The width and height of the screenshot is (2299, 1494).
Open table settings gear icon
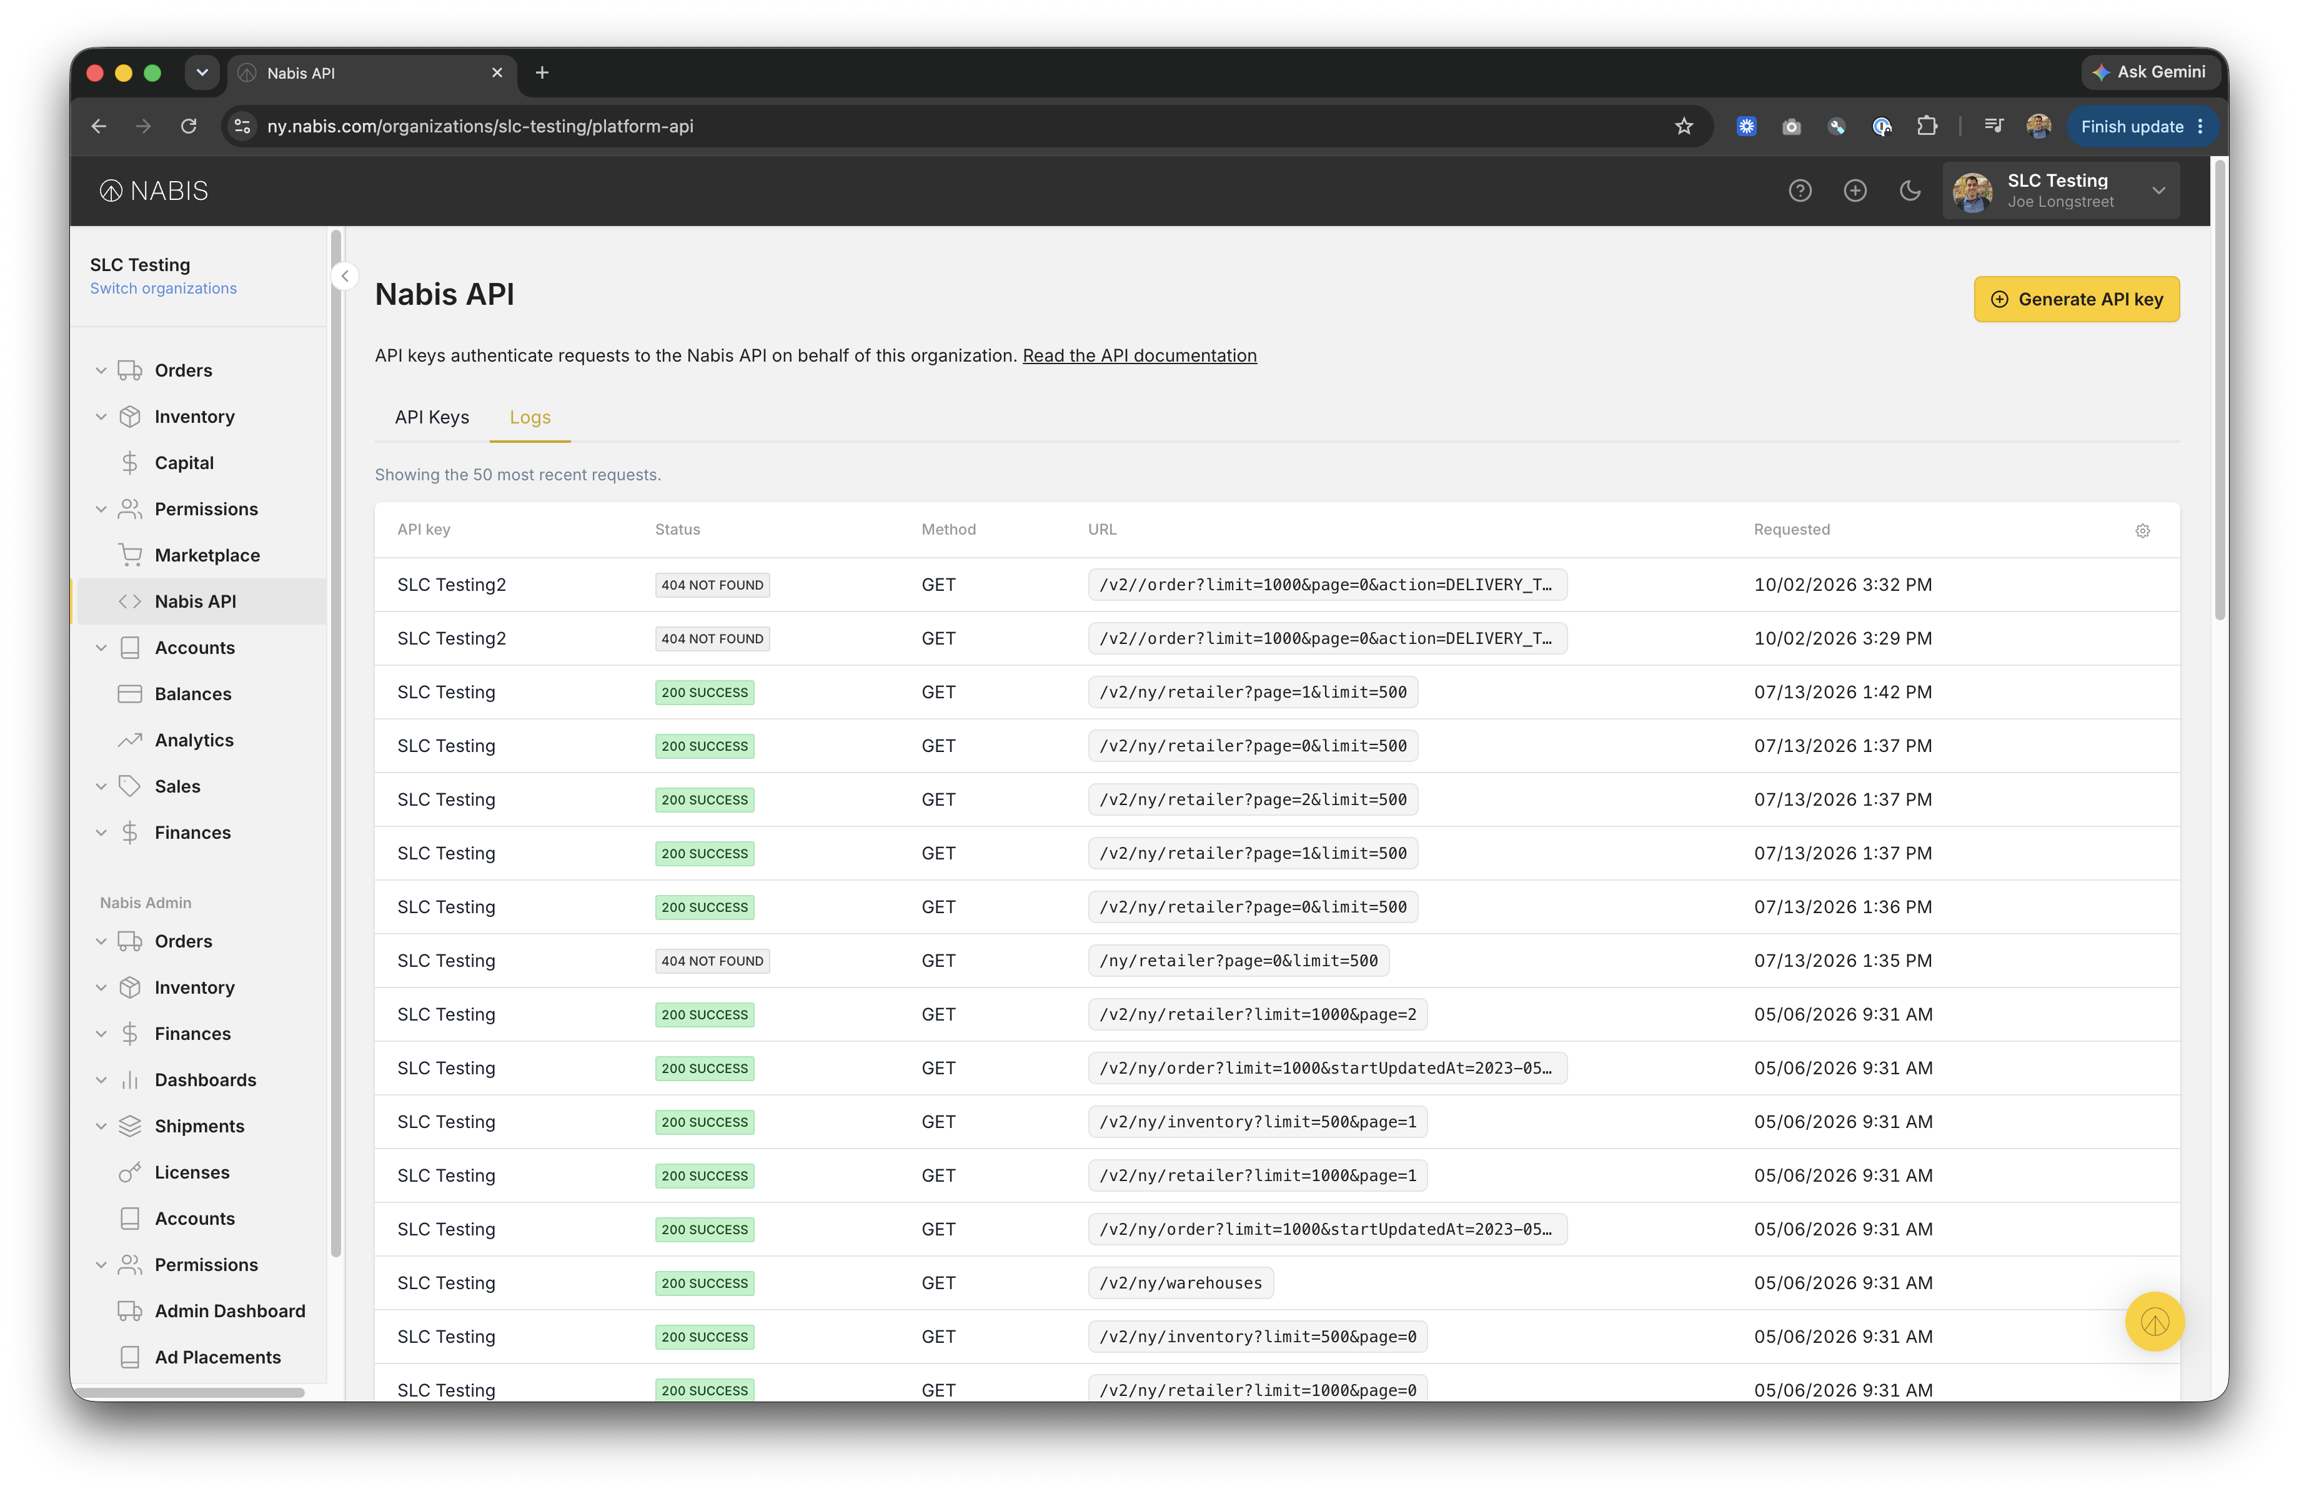[x=2143, y=530]
